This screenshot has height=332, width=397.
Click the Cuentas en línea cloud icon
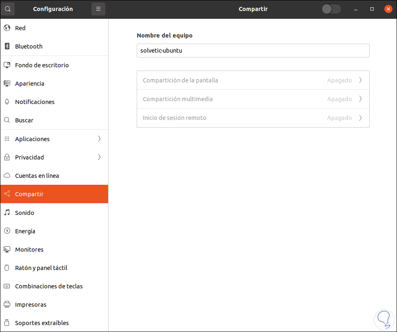coord(7,176)
